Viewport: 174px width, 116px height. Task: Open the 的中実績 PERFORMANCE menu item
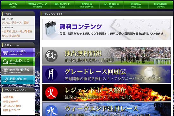click(87, 5)
